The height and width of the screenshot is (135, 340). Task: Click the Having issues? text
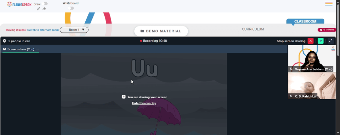coord(16,30)
